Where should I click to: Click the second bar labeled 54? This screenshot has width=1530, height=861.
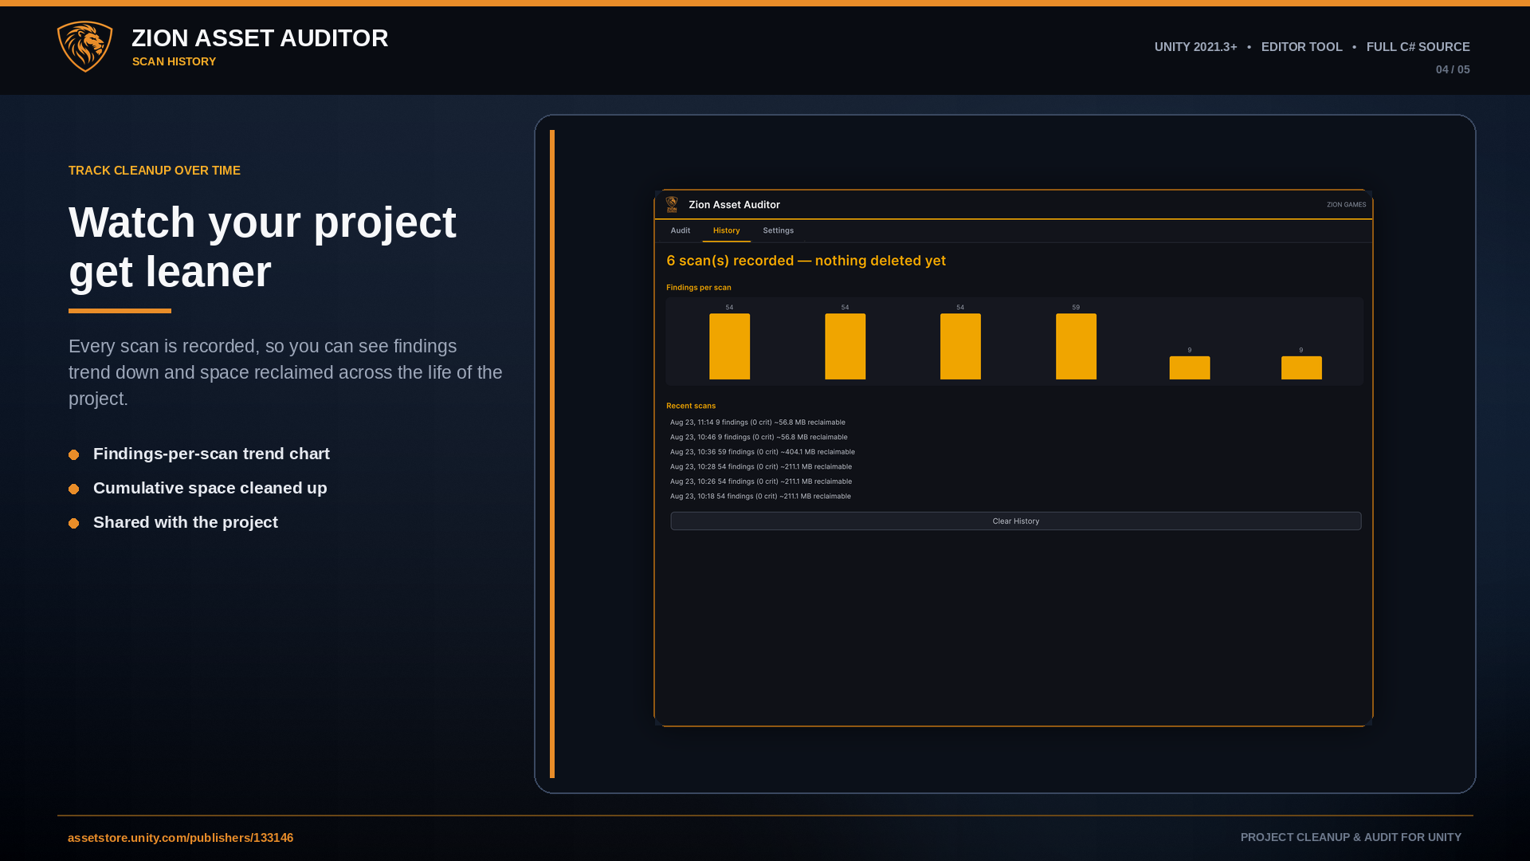[x=845, y=347]
